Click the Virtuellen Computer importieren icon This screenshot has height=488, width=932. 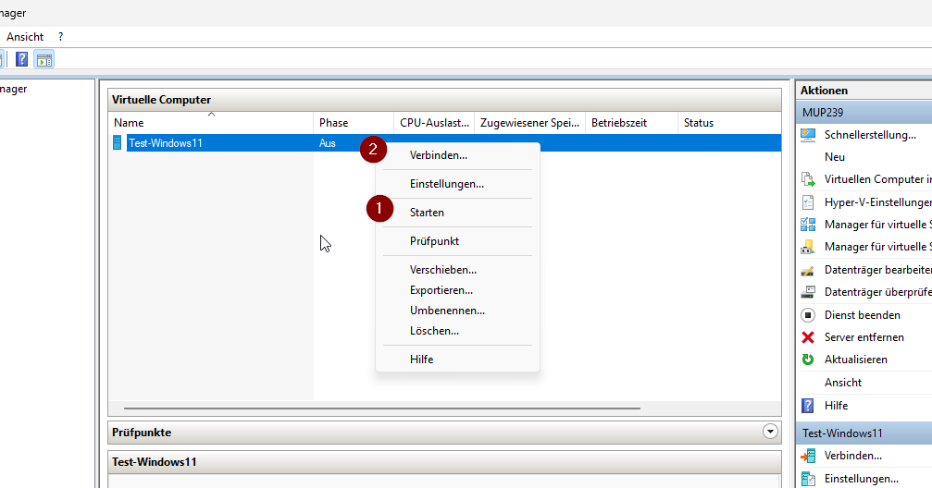tap(807, 179)
